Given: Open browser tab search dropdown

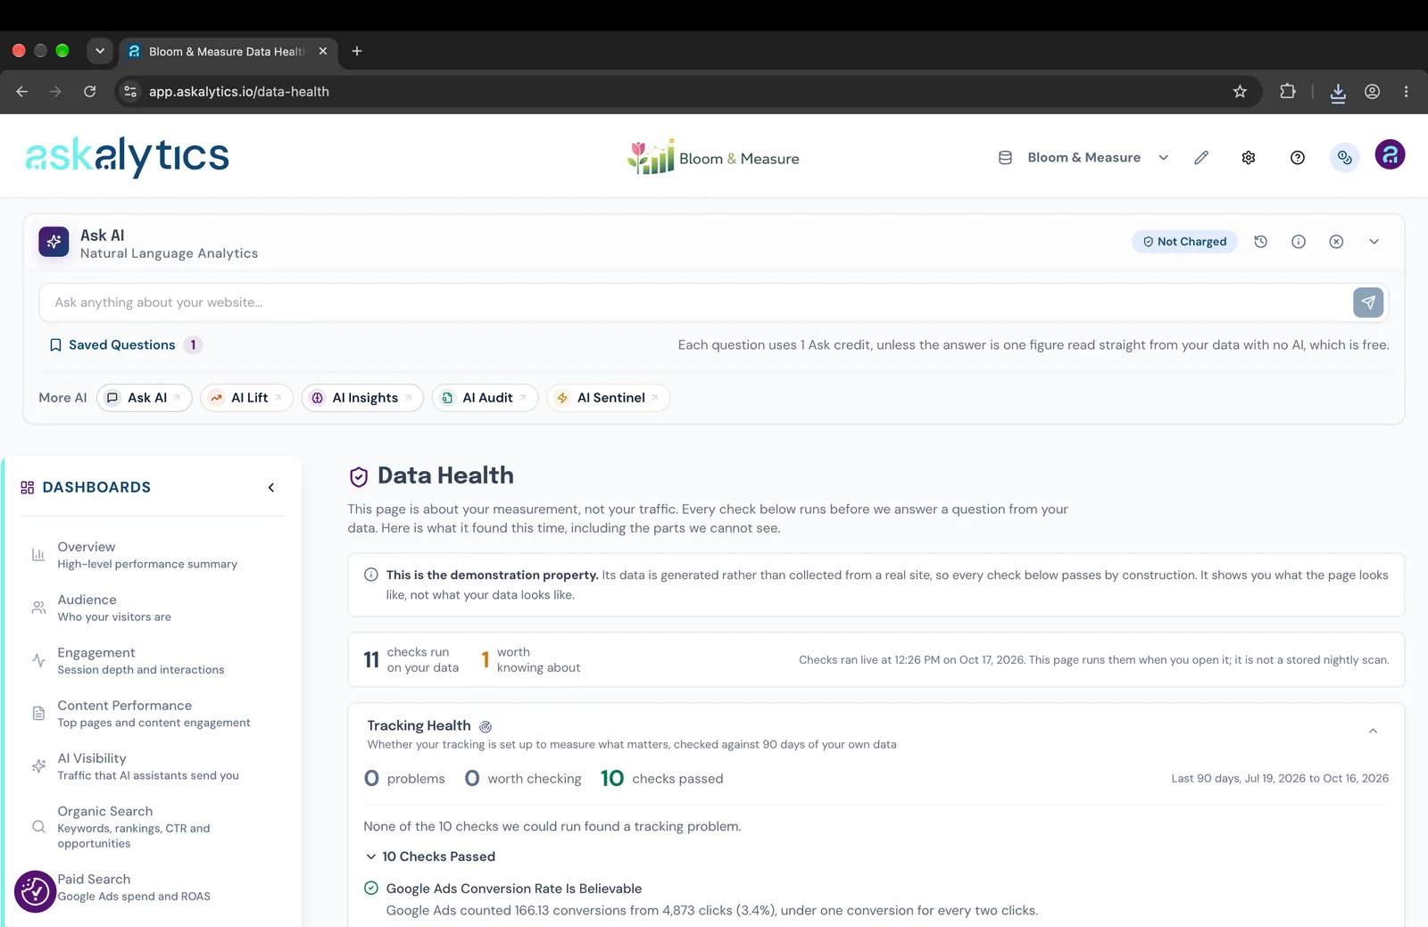Looking at the screenshot, I should [x=100, y=51].
